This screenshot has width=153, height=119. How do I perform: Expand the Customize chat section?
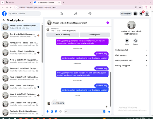[x=131, y=50]
